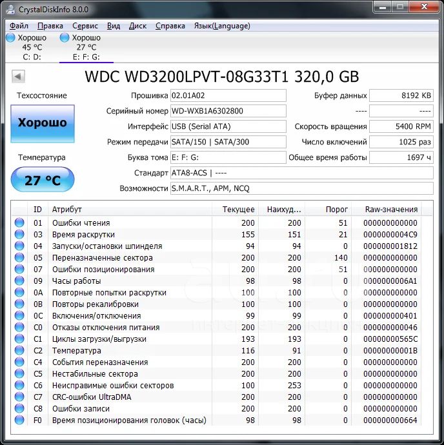Click status circle for CRC-ошибки UltraDMA row
The height and width of the screenshot is (445, 444).
point(19,397)
